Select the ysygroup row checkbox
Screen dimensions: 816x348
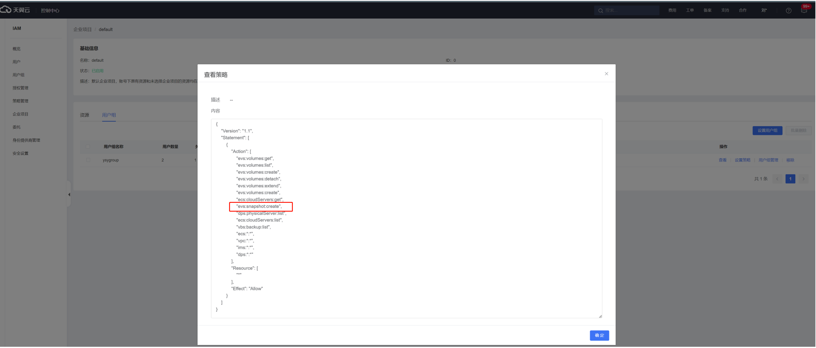[88, 160]
